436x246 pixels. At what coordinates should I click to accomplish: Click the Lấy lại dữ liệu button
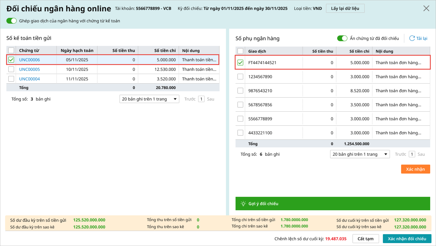point(345,8)
